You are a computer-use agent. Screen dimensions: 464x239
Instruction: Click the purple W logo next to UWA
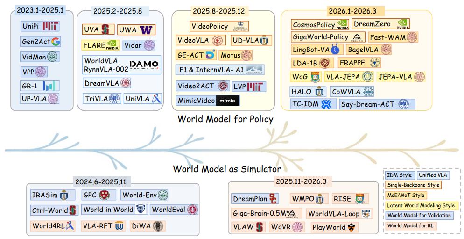(146, 29)
